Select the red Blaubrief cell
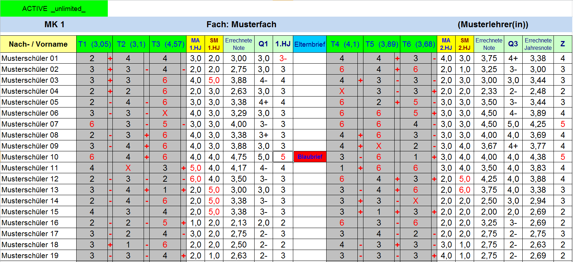Image resolution: width=573 pixels, height=262 pixels. click(310, 157)
